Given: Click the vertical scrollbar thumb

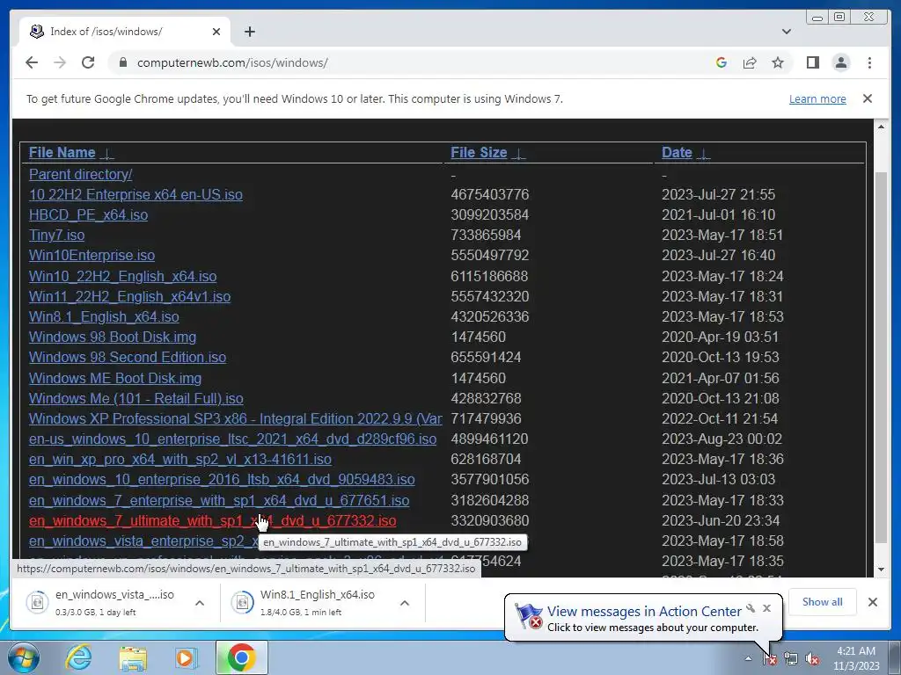Looking at the screenshot, I should [881, 357].
